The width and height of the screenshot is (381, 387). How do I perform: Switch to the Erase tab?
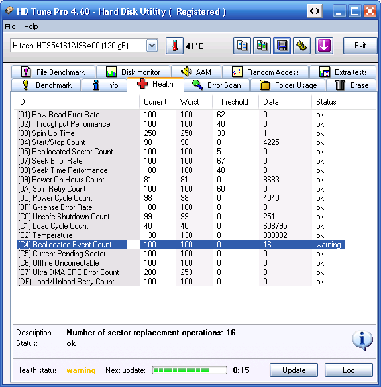[x=351, y=85]
